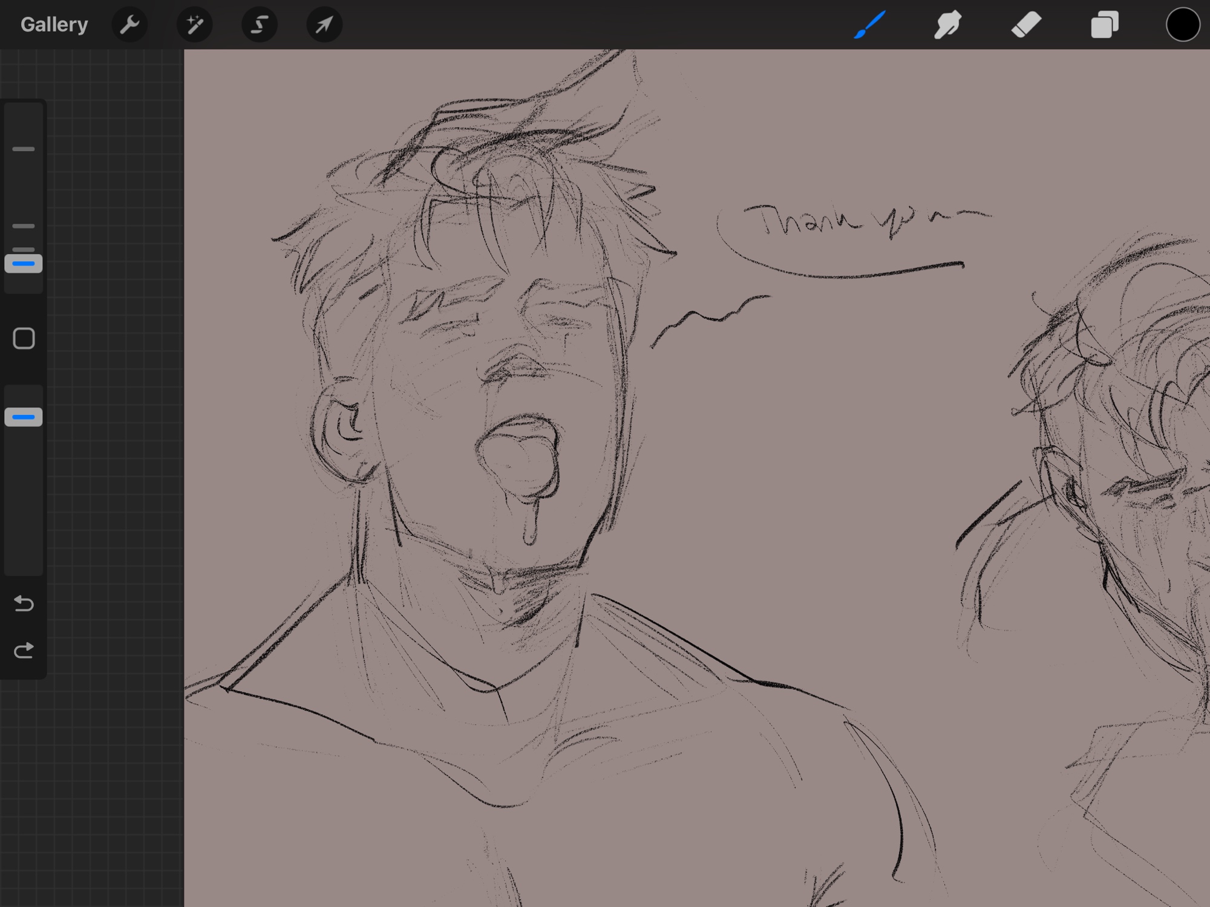Open the Actions wrench menu

(129, 25)
